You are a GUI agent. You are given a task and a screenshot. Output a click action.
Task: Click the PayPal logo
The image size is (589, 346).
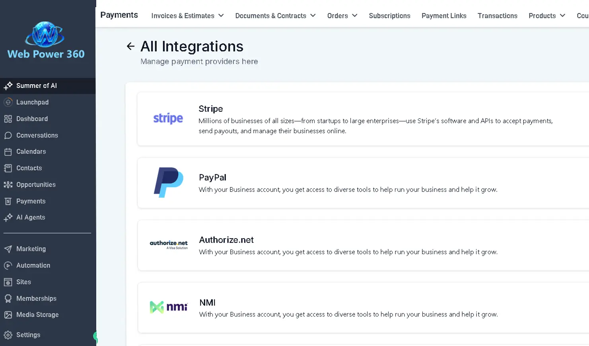tap(169, 183)
